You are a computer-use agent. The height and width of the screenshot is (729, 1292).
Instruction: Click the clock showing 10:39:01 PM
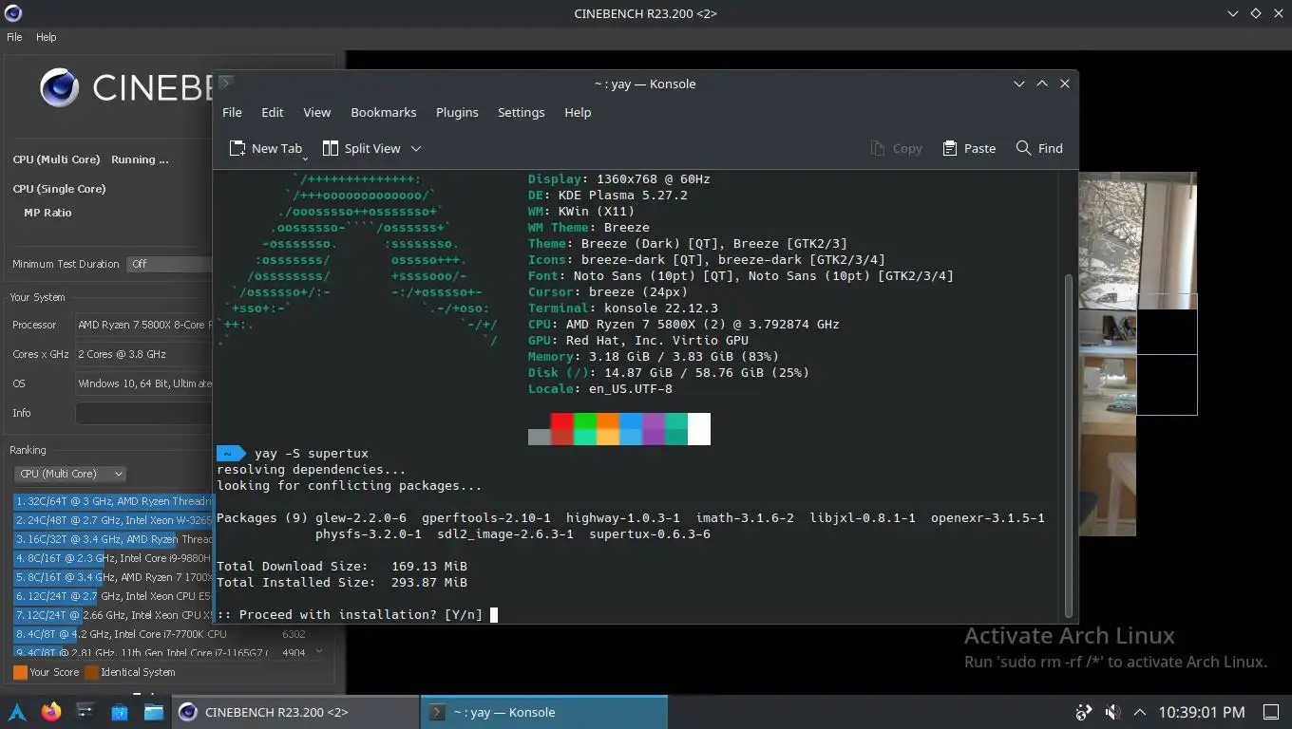pos(1202,712)
